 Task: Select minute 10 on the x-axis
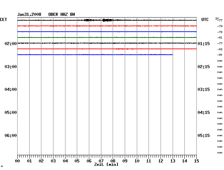point(137,161)
